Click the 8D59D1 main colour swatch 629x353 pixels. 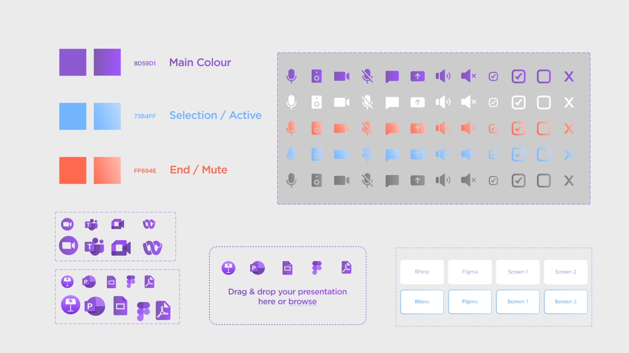point(73,62)
